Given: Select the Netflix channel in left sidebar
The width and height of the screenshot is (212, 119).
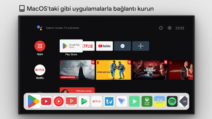Looking at the screenshot, I should tap(40, 70).
